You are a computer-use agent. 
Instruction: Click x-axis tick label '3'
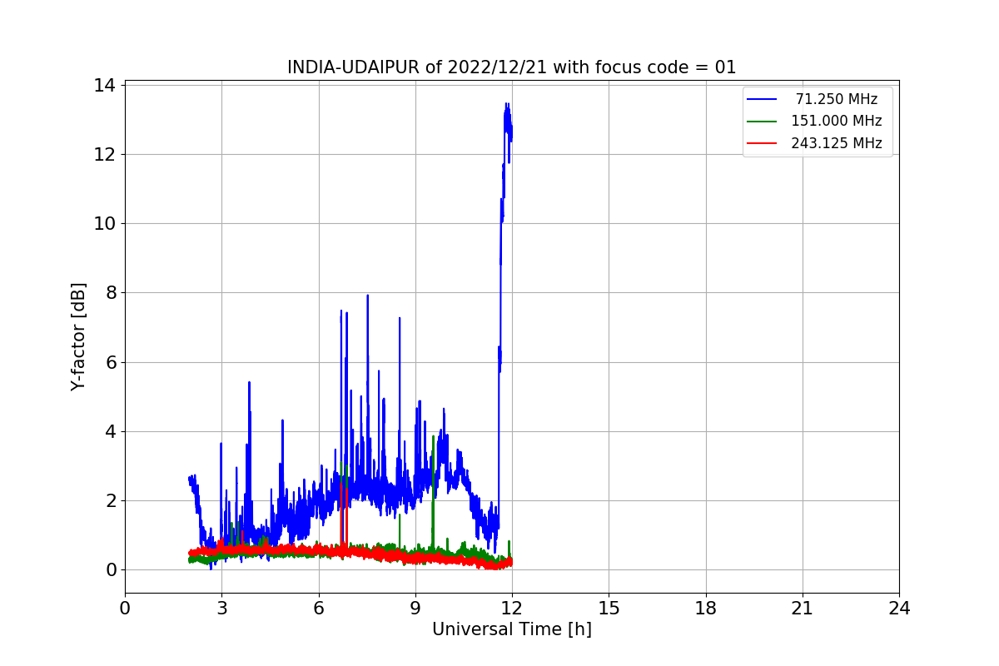221,609
